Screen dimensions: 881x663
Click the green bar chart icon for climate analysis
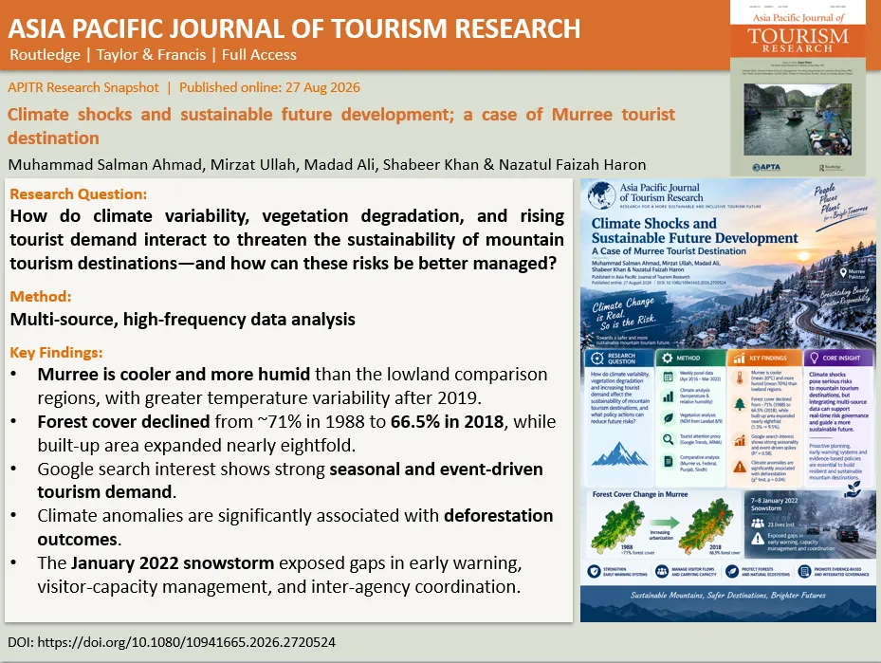668,396
